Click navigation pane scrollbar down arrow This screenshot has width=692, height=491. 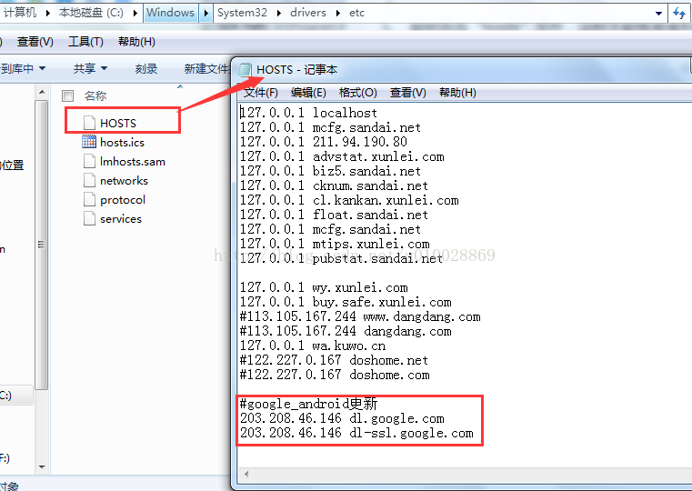pyautogui.click(x=42, y=466)
